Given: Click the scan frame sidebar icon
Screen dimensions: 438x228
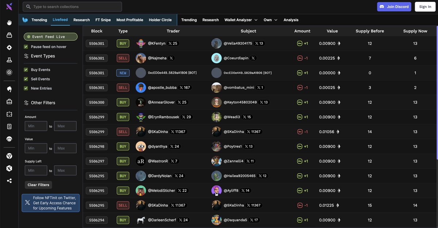Looking at the screenshot, I should [x=9, y=114].
